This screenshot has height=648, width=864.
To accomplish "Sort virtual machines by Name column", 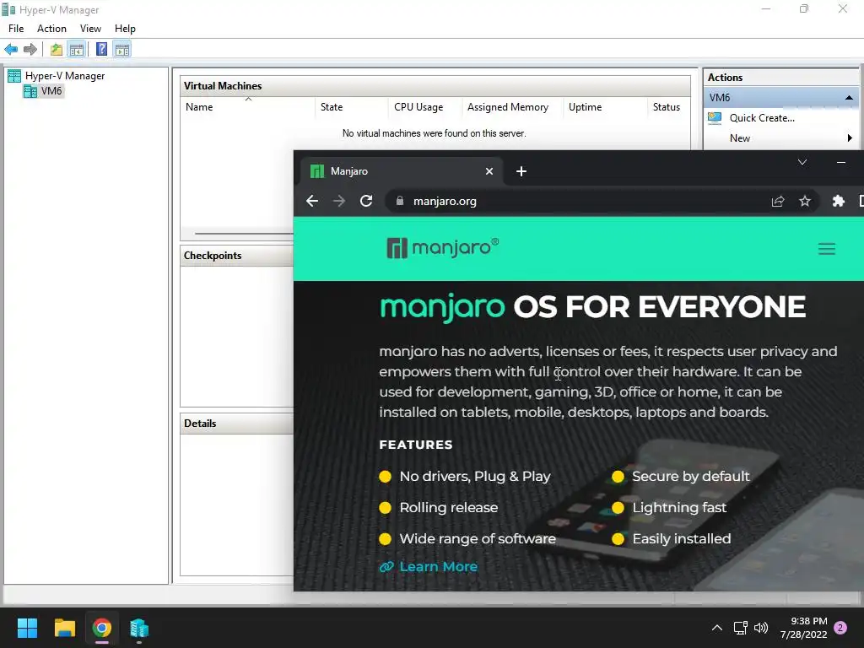I will tap(248, 107).
